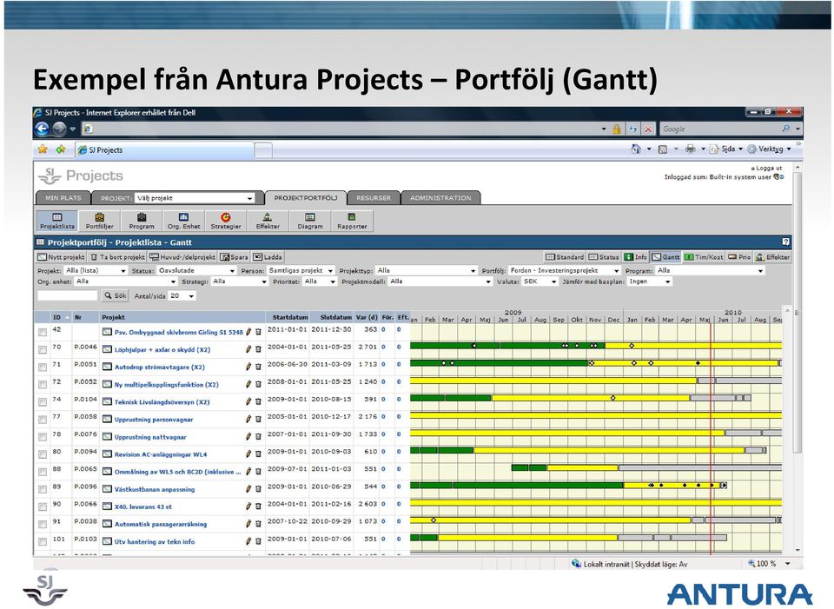Click the Sök search button
Image resolution: width=834 pixels, height=609 pixels.
coord(116,295)
